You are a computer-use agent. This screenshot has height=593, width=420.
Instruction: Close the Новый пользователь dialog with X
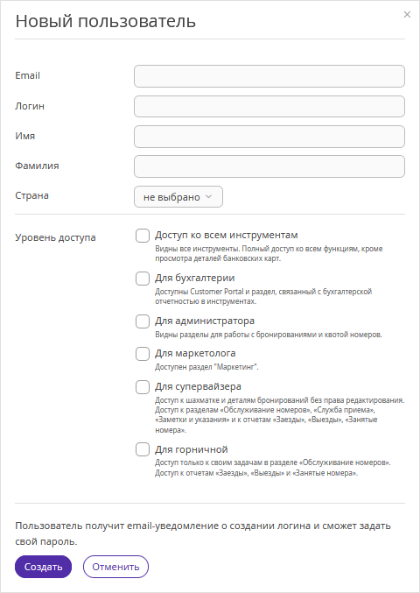[x=407, y=14]
